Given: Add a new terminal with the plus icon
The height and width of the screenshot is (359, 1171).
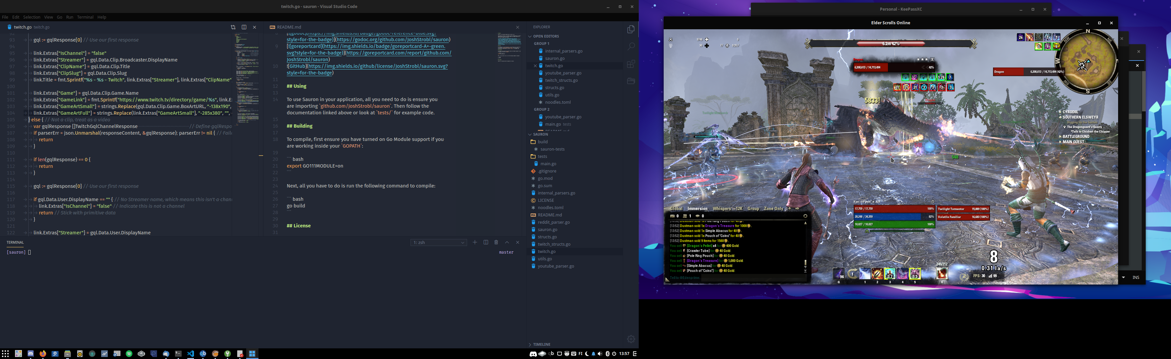Looking at the screenshot, I should (x=475, y=242).
